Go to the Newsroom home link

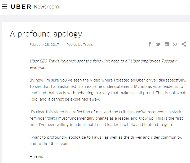[x=46, y=7]
